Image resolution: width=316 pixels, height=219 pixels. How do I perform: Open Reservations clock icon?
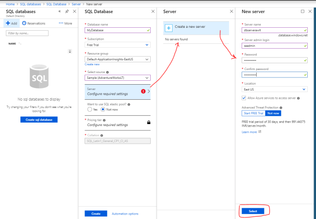24,23
